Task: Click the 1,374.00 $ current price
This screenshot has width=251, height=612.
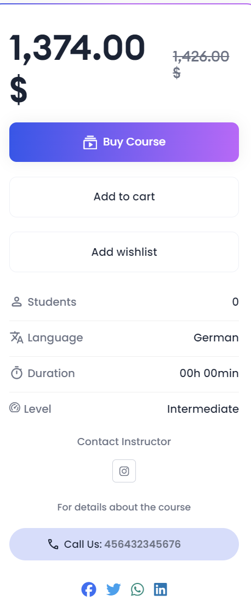Action: pyautogui.click(x=77, y=69)
